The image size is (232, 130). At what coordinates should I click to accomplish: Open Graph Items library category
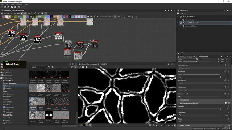(7, 73)
